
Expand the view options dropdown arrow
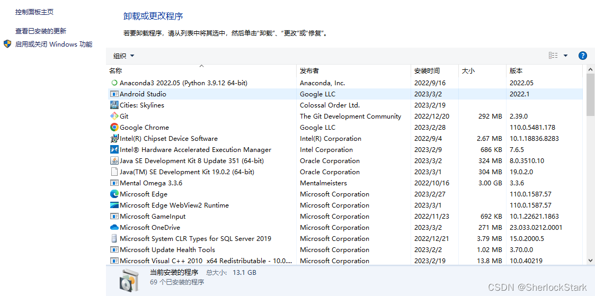565,56
